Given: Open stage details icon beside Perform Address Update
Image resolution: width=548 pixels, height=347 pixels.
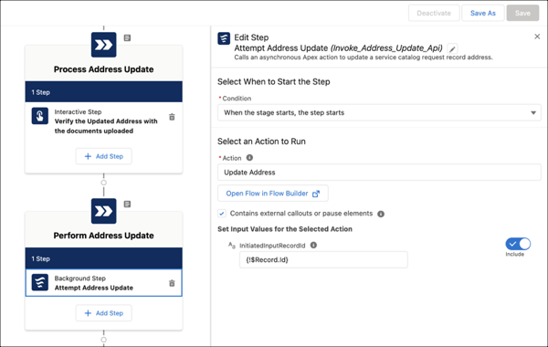Looking at the screenshot, I should point(127,204).
